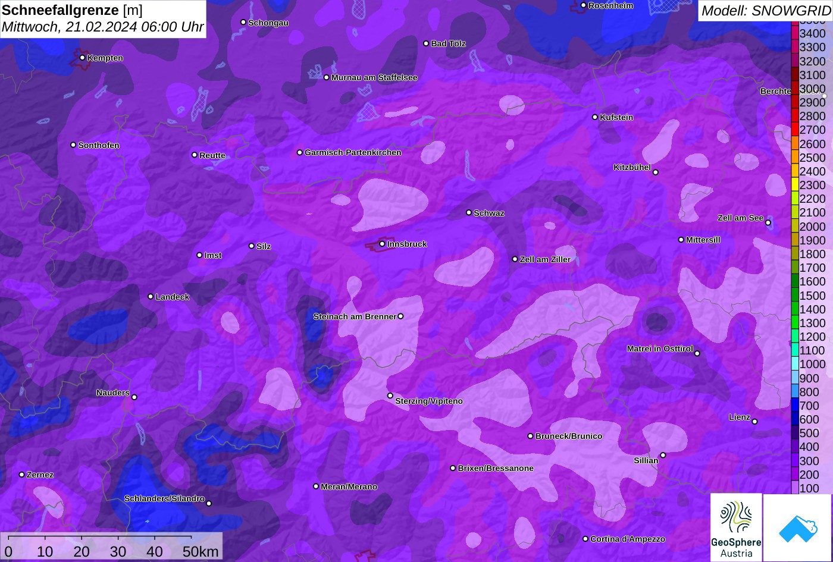This screenshot has width=833, height=562.
Task: Click the date 'Mittwoch, 21.02.2024 06:00 Uhr'
Action: 102,27
